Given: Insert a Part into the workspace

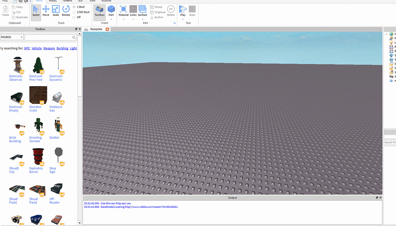Looking at the screenshot, I should [x=111, y=10].
